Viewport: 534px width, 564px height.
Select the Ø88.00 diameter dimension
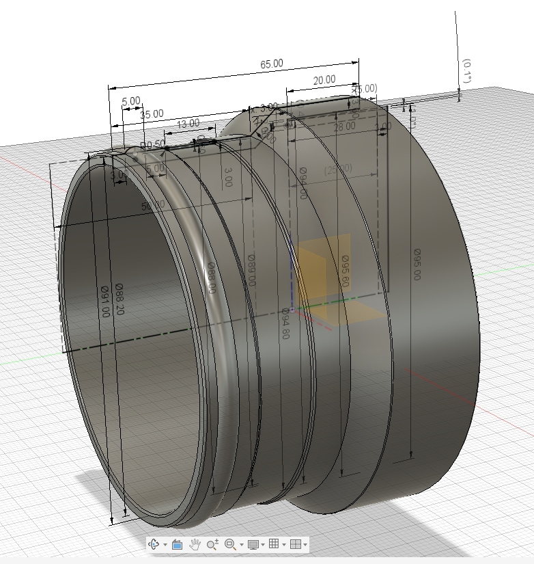(212, 278)
